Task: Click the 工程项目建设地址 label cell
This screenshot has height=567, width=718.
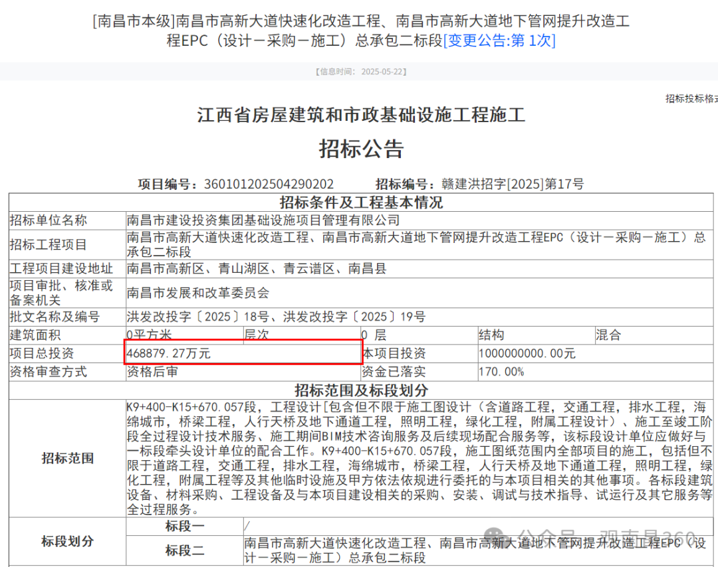Action: click(x=61, y=269)
